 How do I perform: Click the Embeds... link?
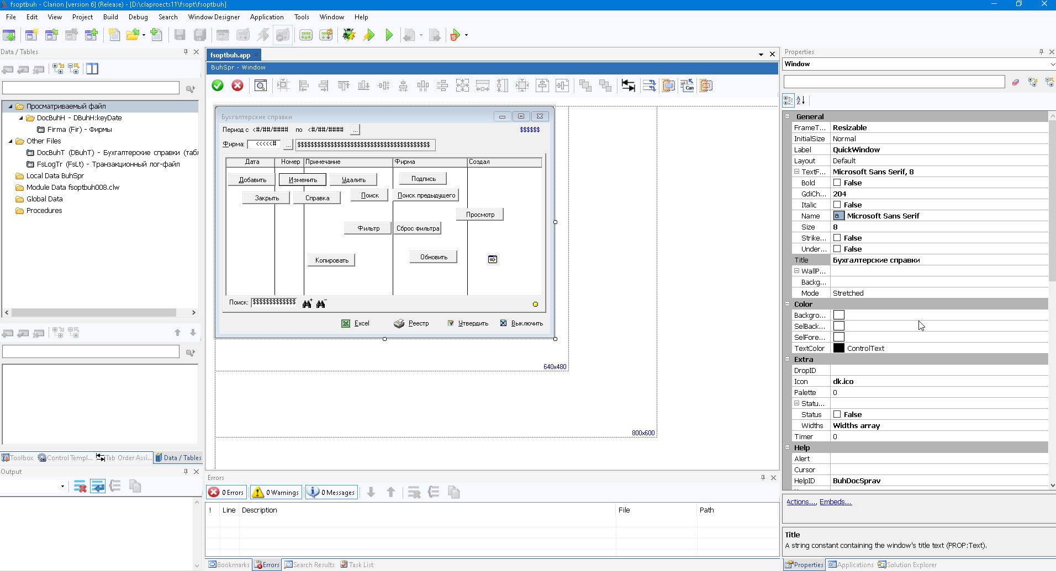point(835,501)
